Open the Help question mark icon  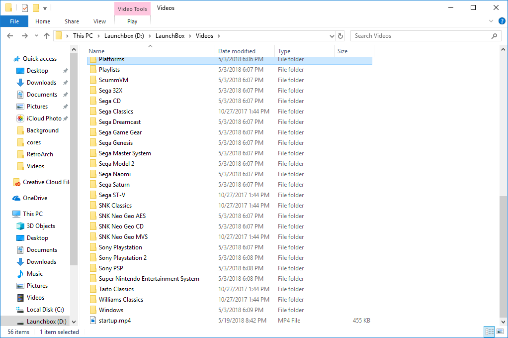[502, 21]
